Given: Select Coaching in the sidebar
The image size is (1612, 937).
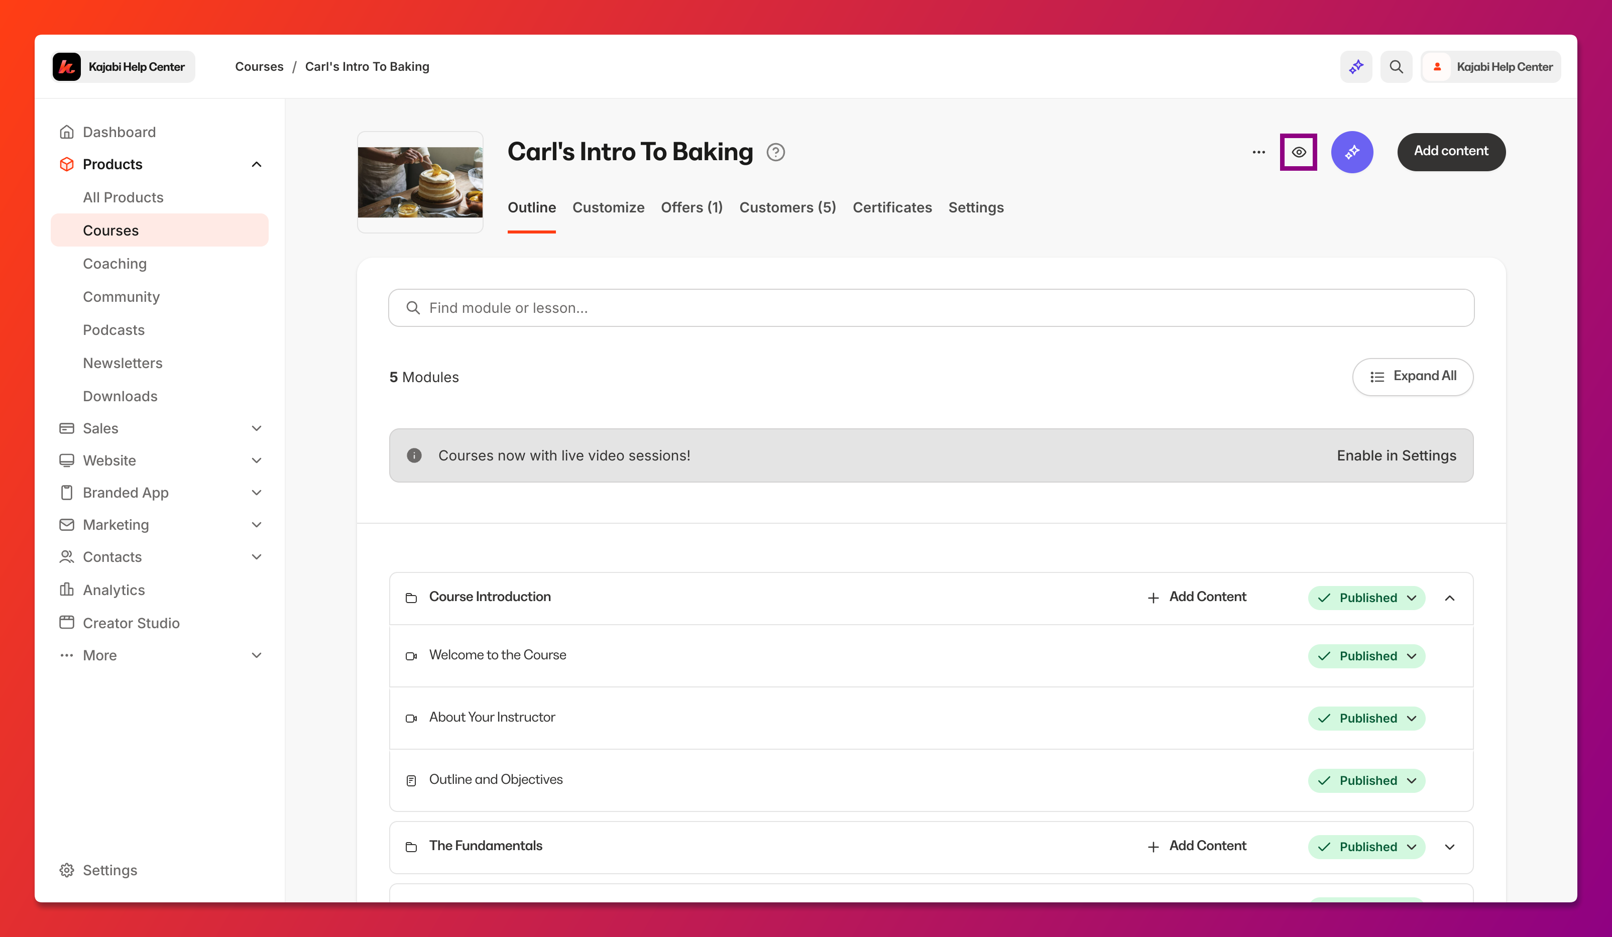Looking at the screenshot, I should (x=115, y=264).
